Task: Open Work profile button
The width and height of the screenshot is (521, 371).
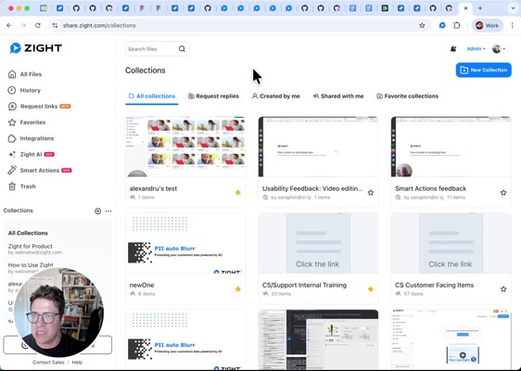Action: coord(487,25)
